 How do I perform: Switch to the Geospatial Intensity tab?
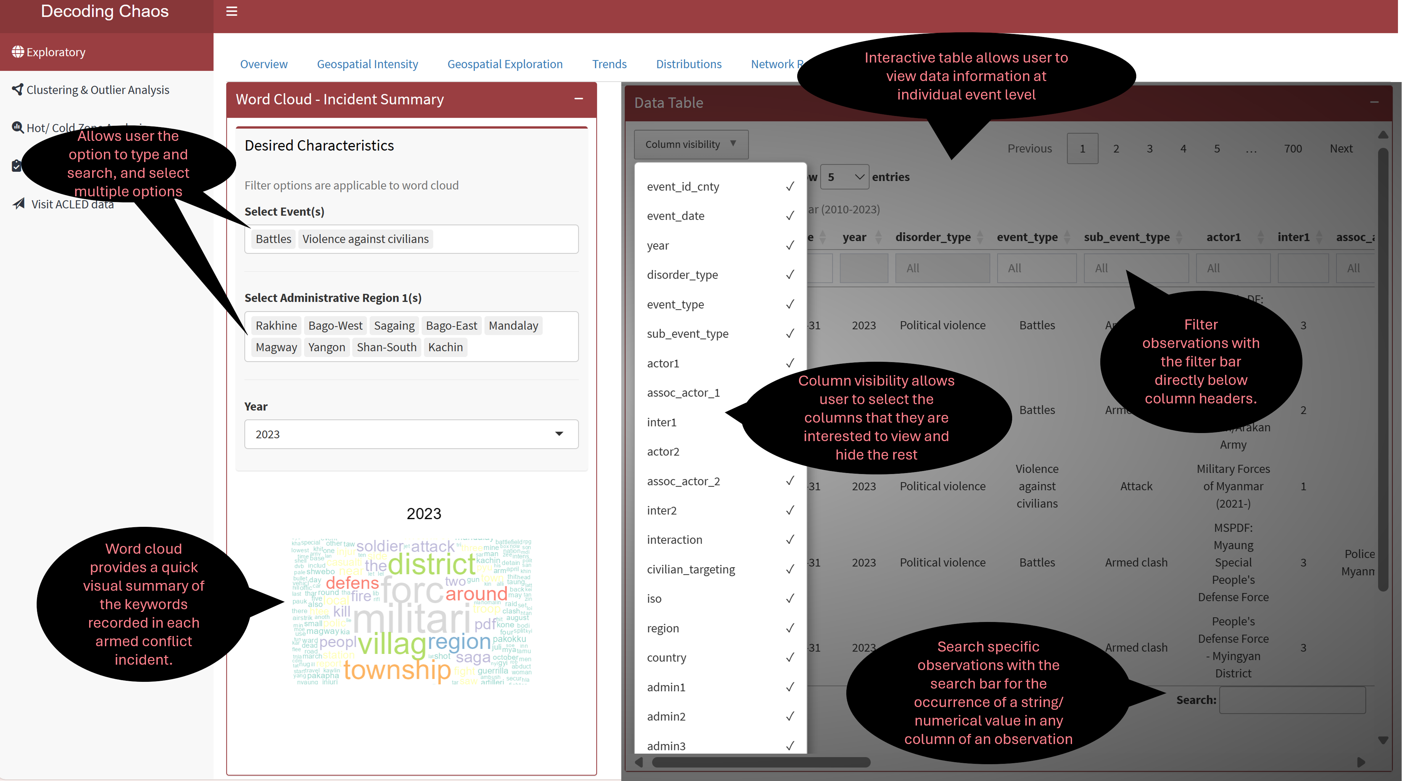367,64
